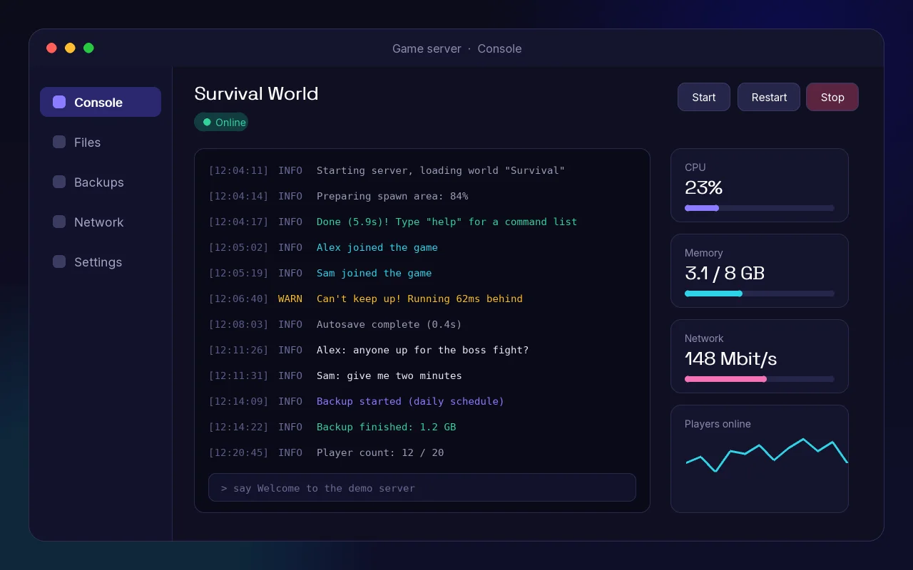
Task: Click the Files sidebar icon
Action: tap(59, 142)
